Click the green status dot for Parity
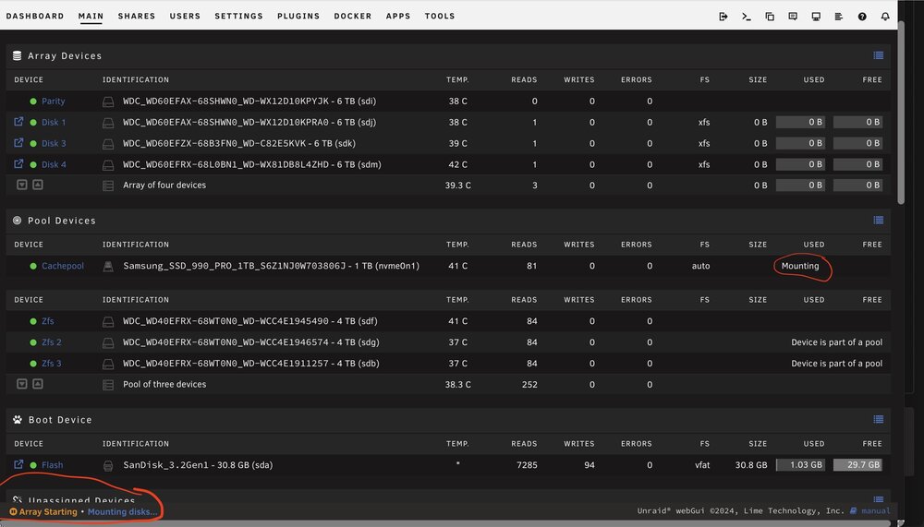 pos(33,102)
